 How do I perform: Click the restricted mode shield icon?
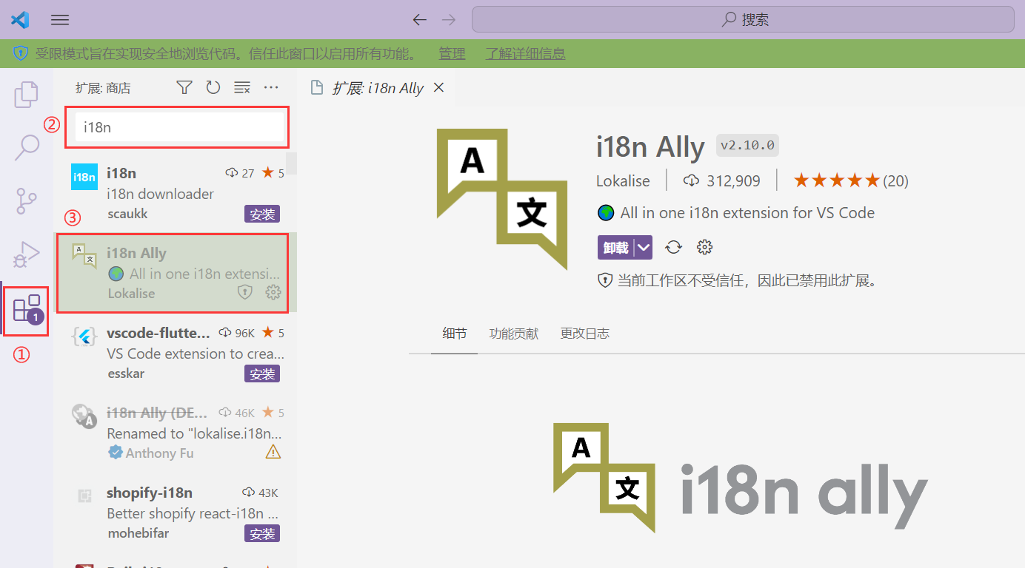[x=20, y=53]
